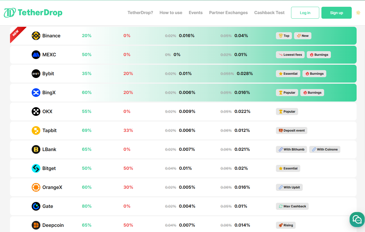Click the Essential tag in Bybit row
This screenshot has width=365, height=232.
tap(288, 74)
